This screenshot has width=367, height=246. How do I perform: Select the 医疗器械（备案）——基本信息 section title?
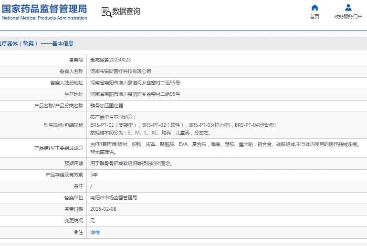[x=36, y=43]
